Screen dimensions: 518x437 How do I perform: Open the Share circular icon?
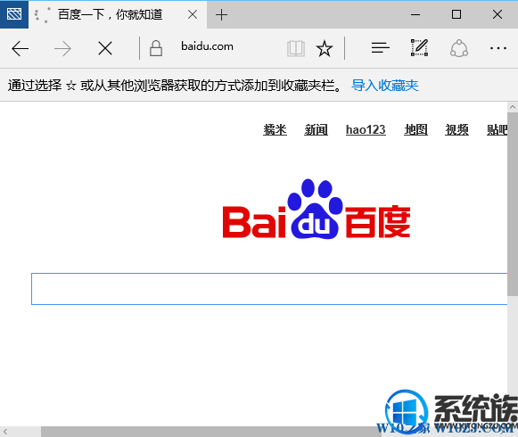(x=459, y=48)
